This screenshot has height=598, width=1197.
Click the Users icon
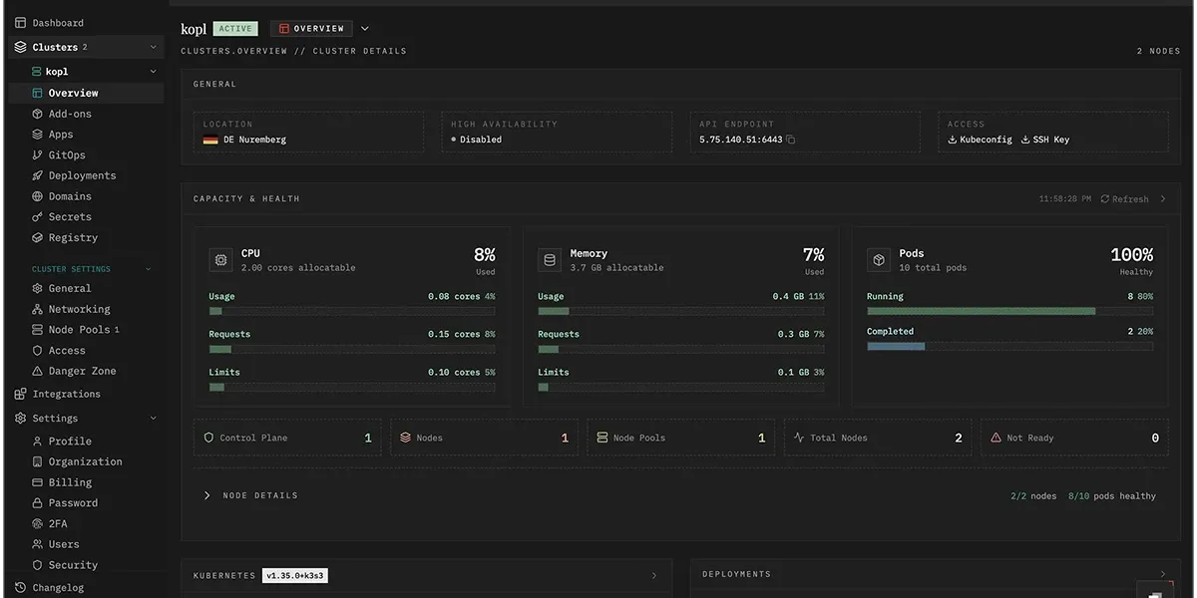[x=38, y=544]
